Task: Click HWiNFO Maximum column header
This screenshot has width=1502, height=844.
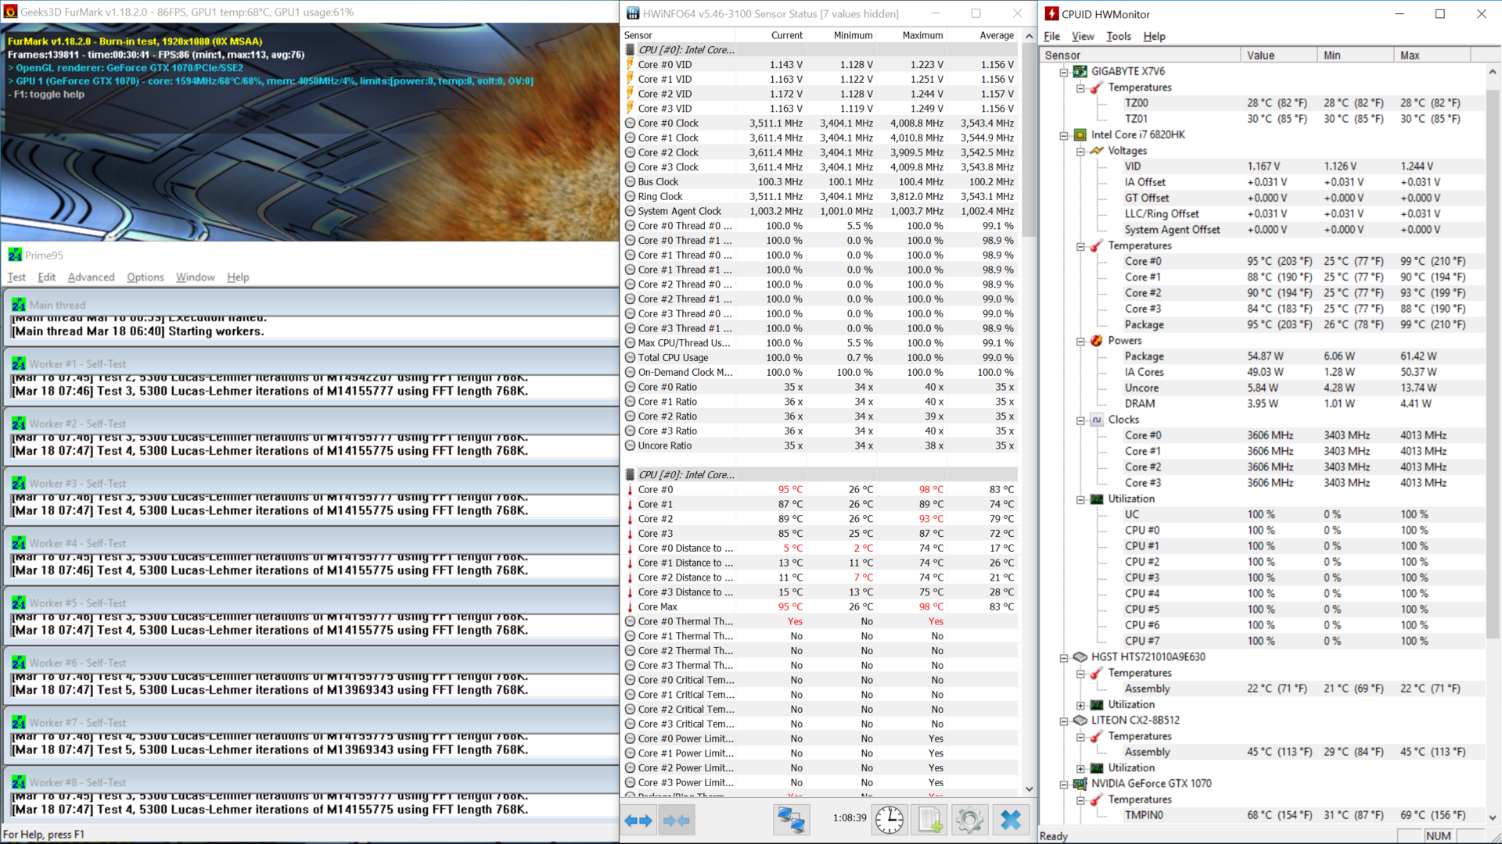Action: 911,35
